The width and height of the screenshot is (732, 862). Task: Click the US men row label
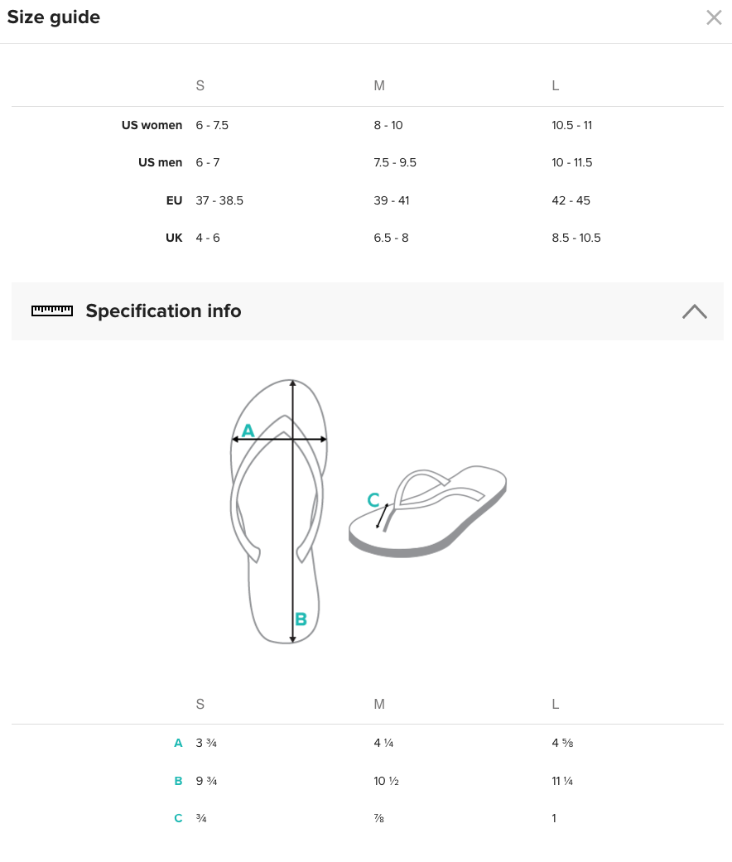pos(160,162)
